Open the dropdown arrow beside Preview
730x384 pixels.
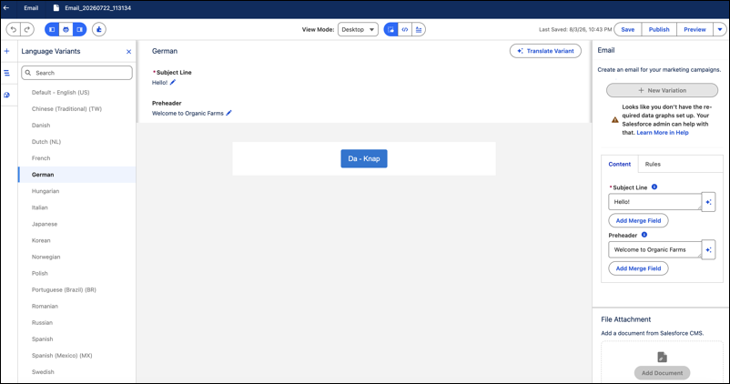click(x=720, y=29)
